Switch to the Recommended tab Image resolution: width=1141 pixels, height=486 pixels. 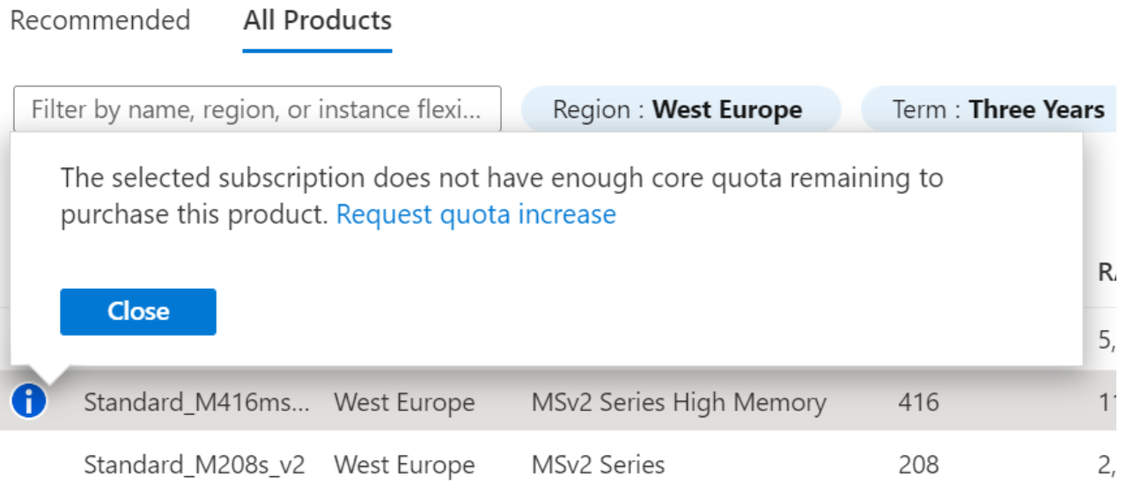pos(99,20)
